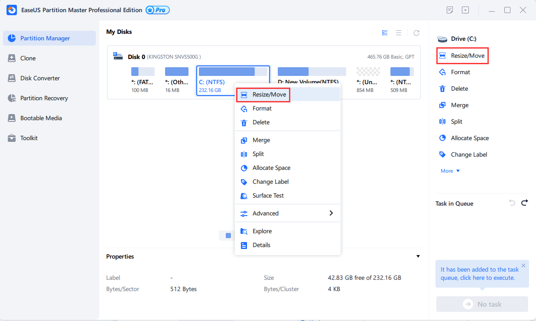Click the 4 KB cluster value

click(334, 289)
